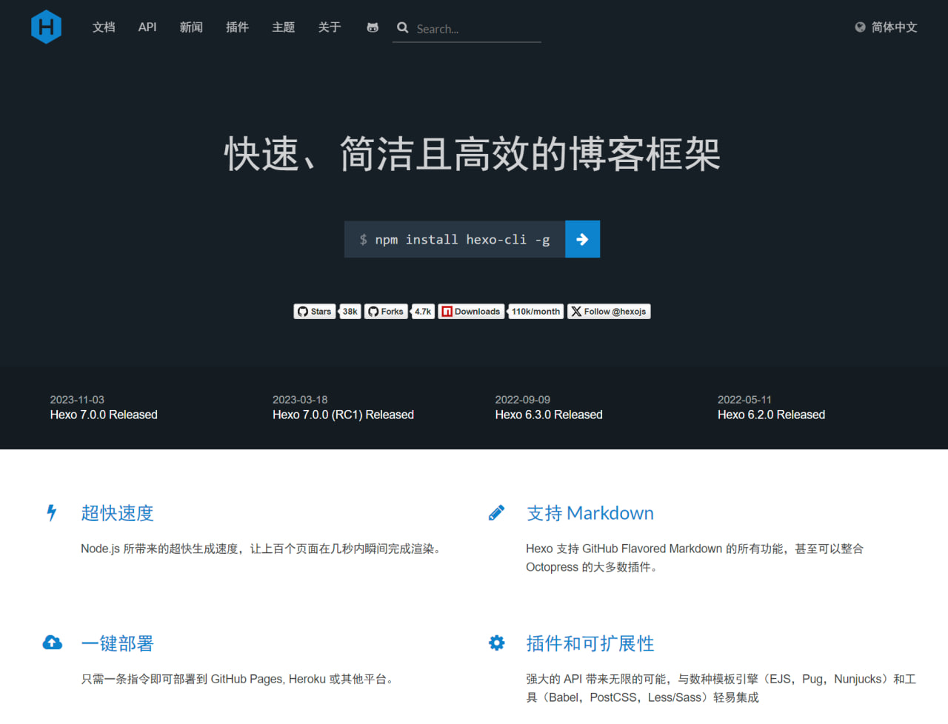This screenshot has height=724, width=948.
Task: Open Hexo 7.0.0 (RC1) Released news
Action: (343, 415)
